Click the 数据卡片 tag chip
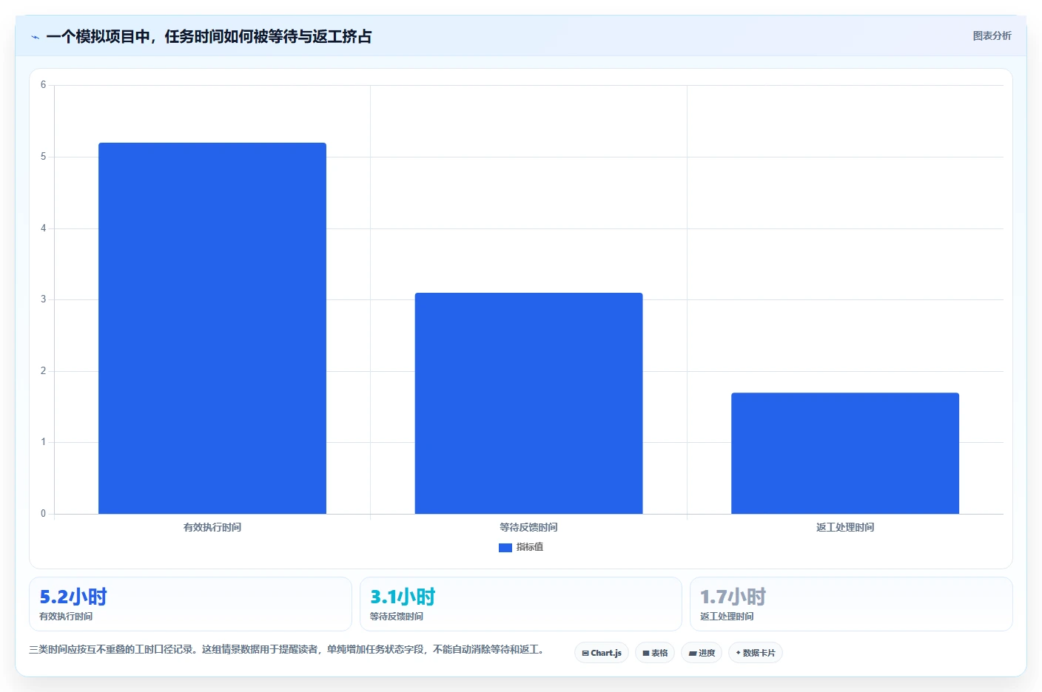 [756, 653]
